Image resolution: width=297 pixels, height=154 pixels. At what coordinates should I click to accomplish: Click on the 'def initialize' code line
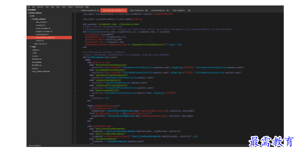(126, 32)
